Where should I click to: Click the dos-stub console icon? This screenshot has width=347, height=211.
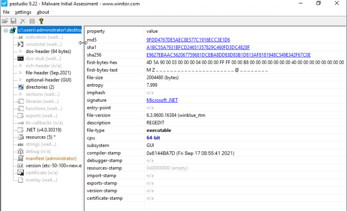click(21, 59)
